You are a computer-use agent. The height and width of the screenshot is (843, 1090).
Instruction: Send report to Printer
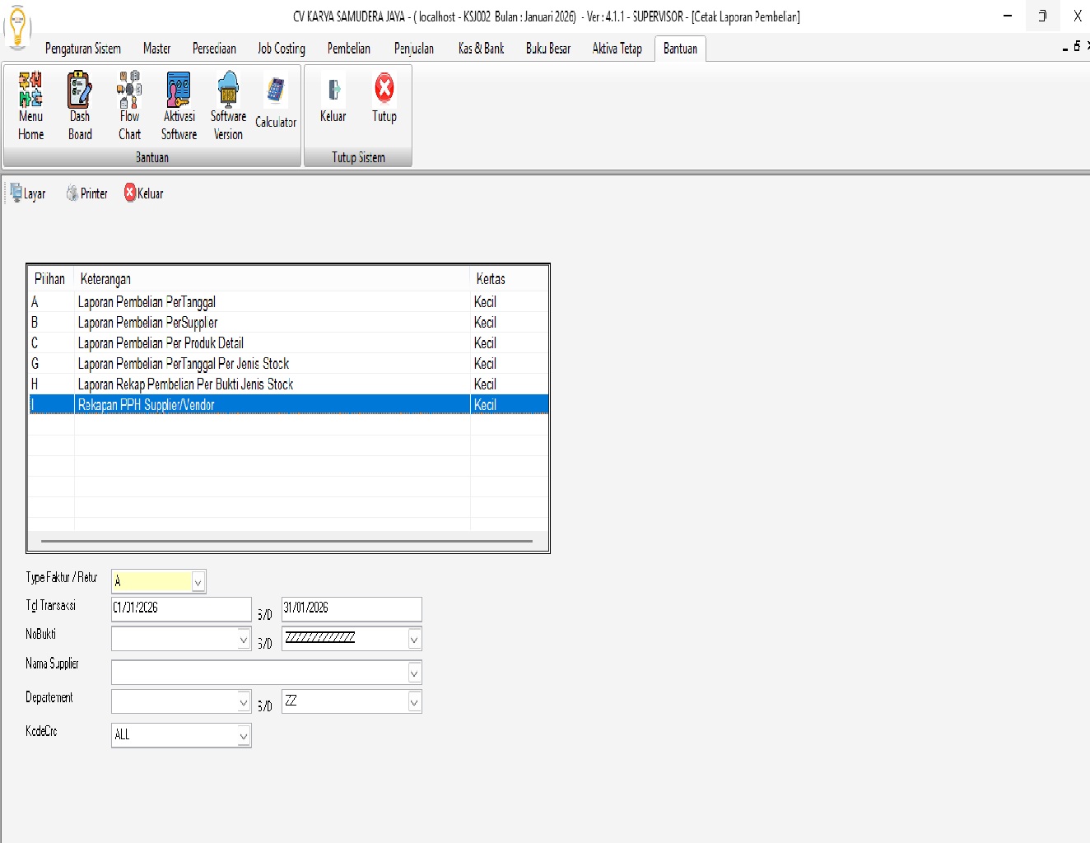pyautogui.click(x=87, y=193)
